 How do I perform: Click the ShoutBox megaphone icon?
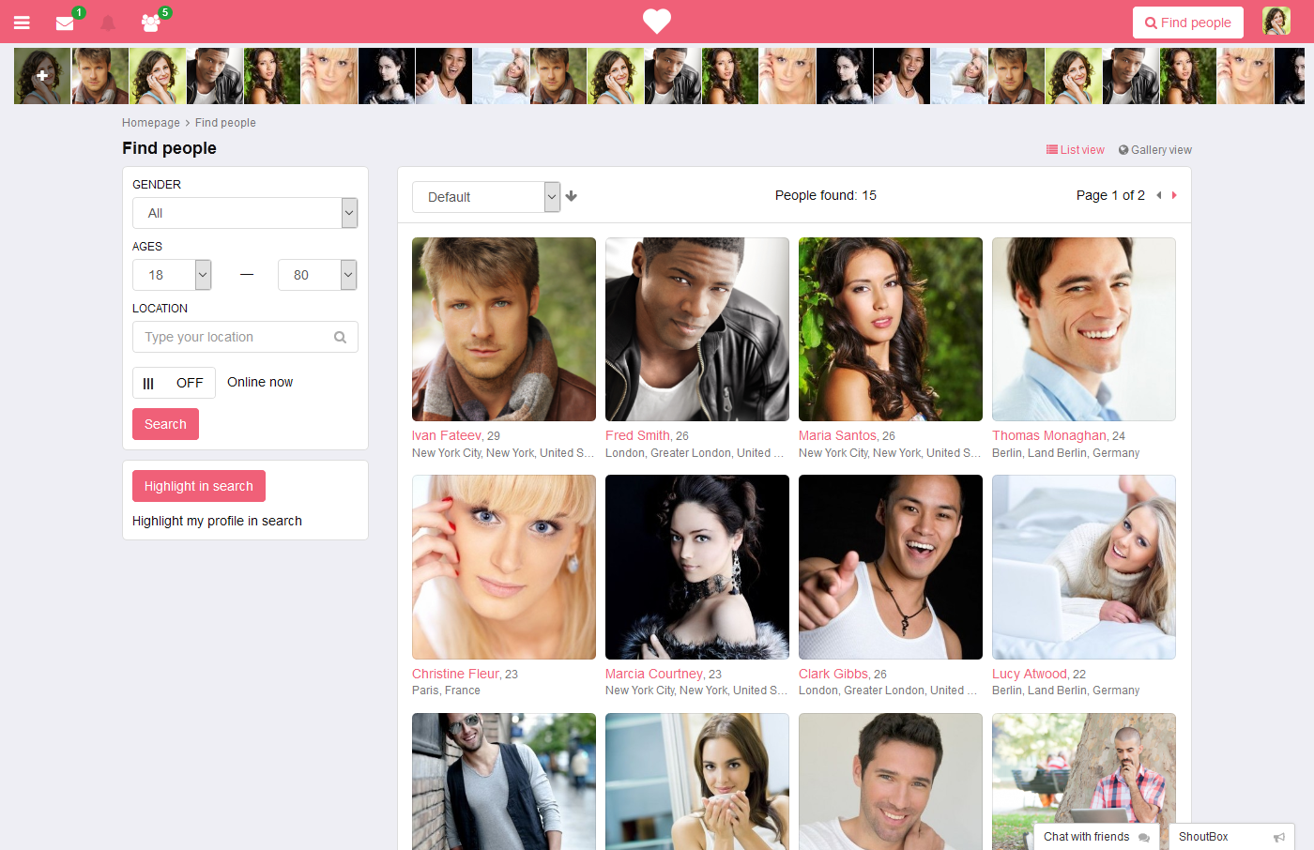(1278, 837)
